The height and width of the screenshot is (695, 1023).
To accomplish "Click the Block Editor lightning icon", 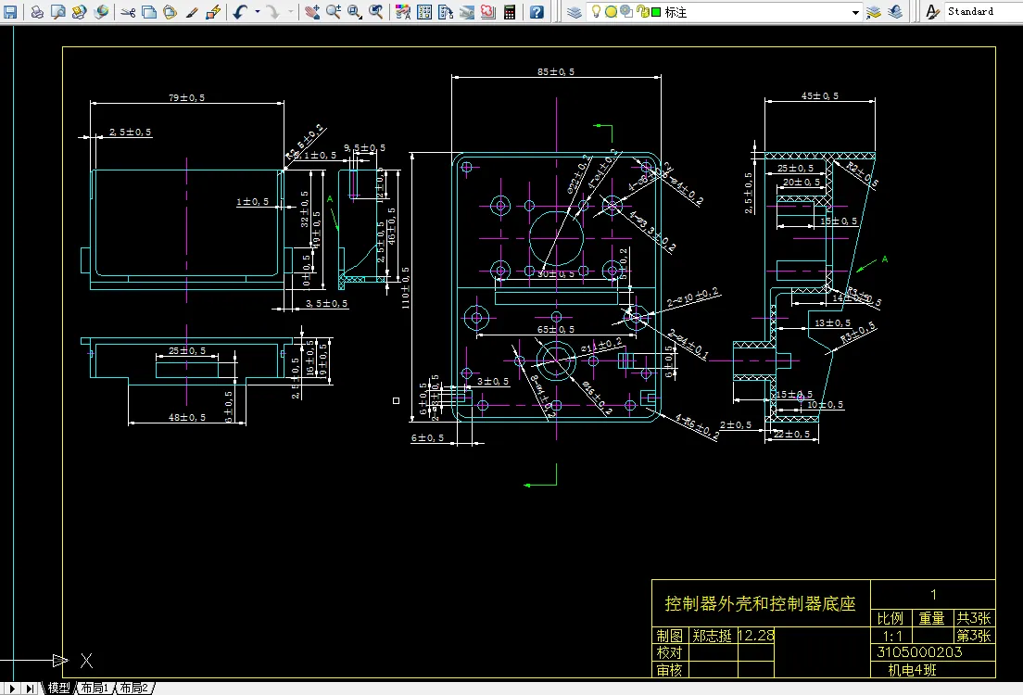I will pyautogui.click(x=213, y=12).
